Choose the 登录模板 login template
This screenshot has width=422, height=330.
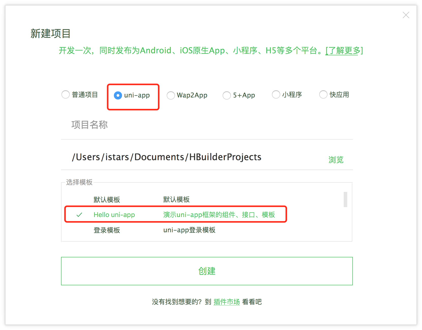pos(107,230)
